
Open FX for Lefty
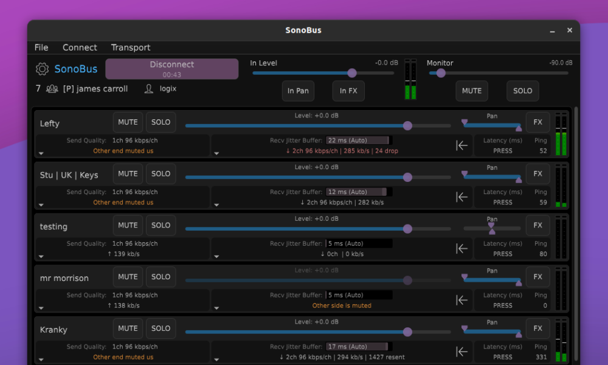(x=537, y=122)
